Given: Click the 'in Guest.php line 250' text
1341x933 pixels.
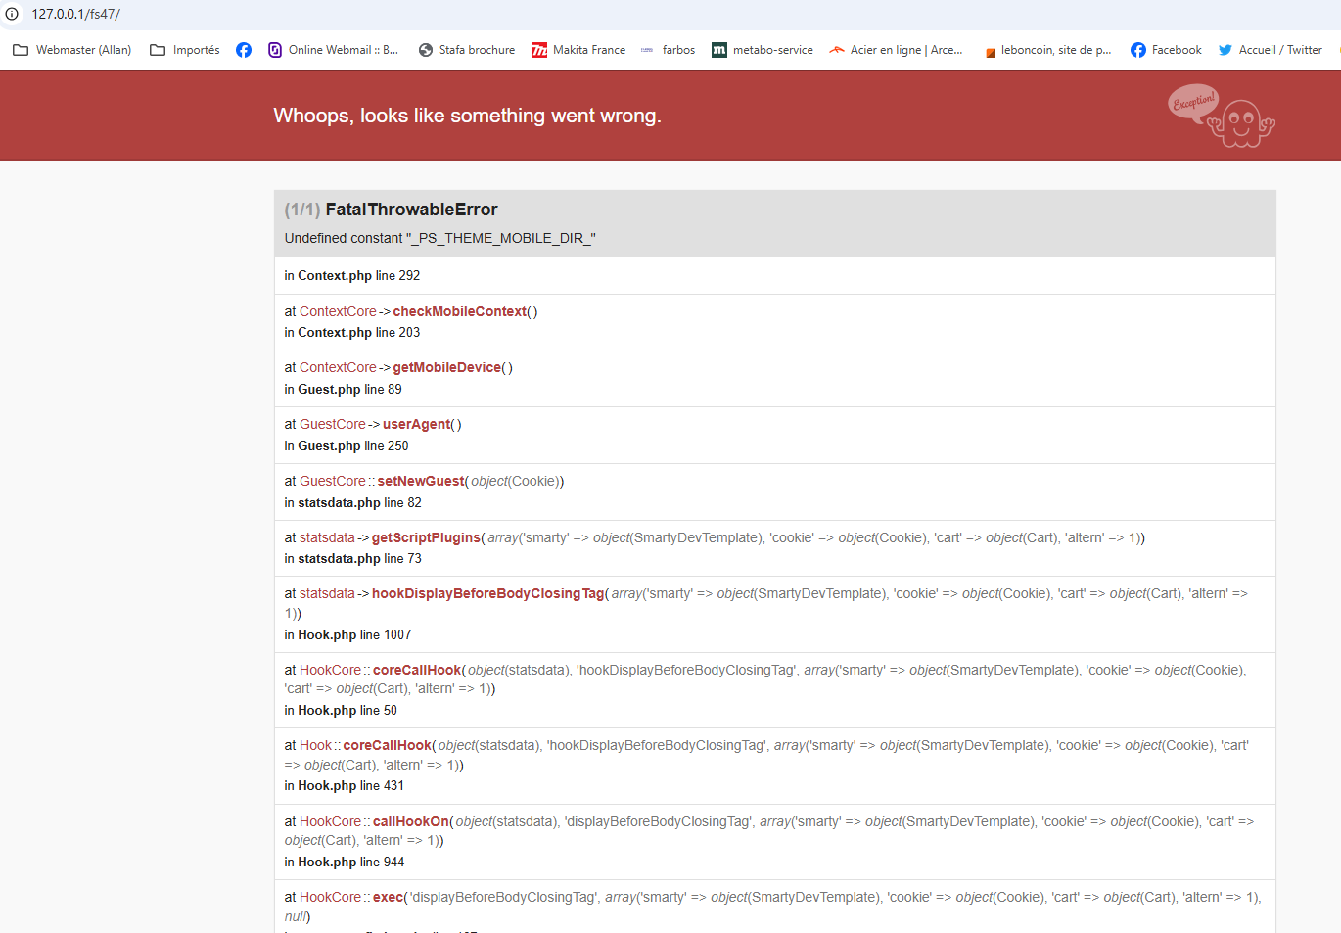Looking at the screenshot, I should 347,445.
